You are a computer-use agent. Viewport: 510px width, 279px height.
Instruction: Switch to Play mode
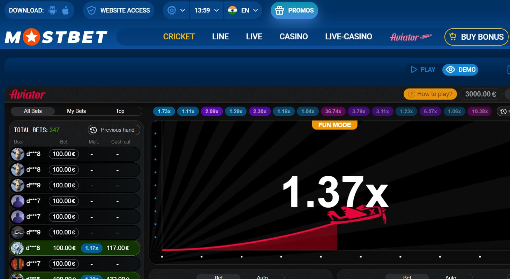[423, 70]
